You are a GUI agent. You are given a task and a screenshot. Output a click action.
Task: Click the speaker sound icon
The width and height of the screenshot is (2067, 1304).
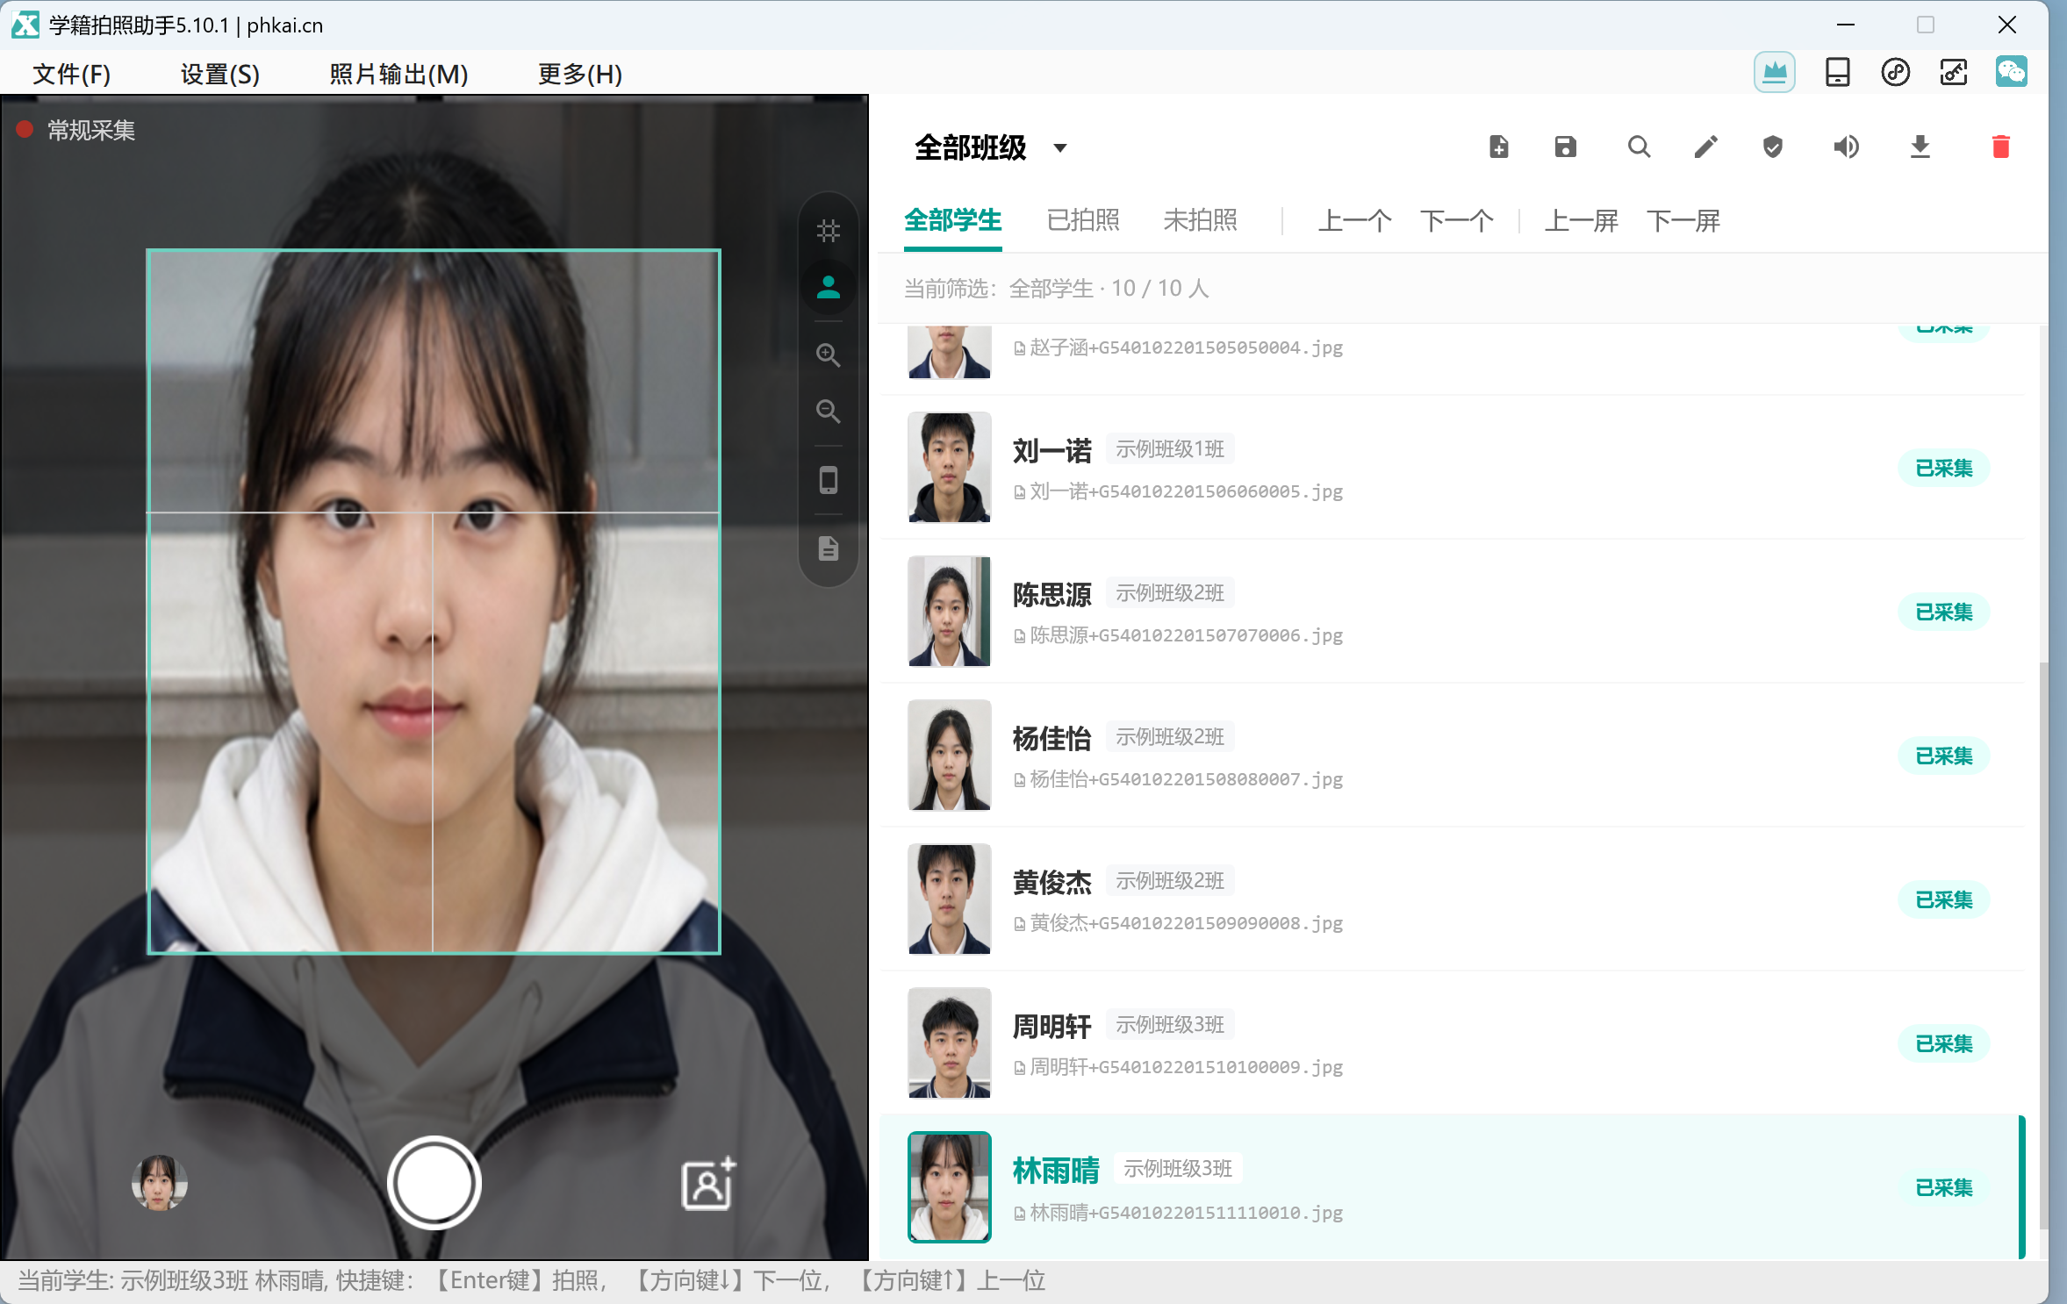pyautogui.click(x=1846, y=147)
